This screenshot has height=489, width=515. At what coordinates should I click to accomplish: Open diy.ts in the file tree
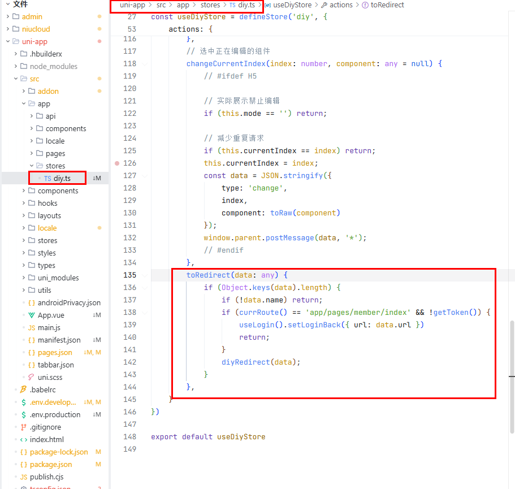pyautogui.click(x=62, y=178)
